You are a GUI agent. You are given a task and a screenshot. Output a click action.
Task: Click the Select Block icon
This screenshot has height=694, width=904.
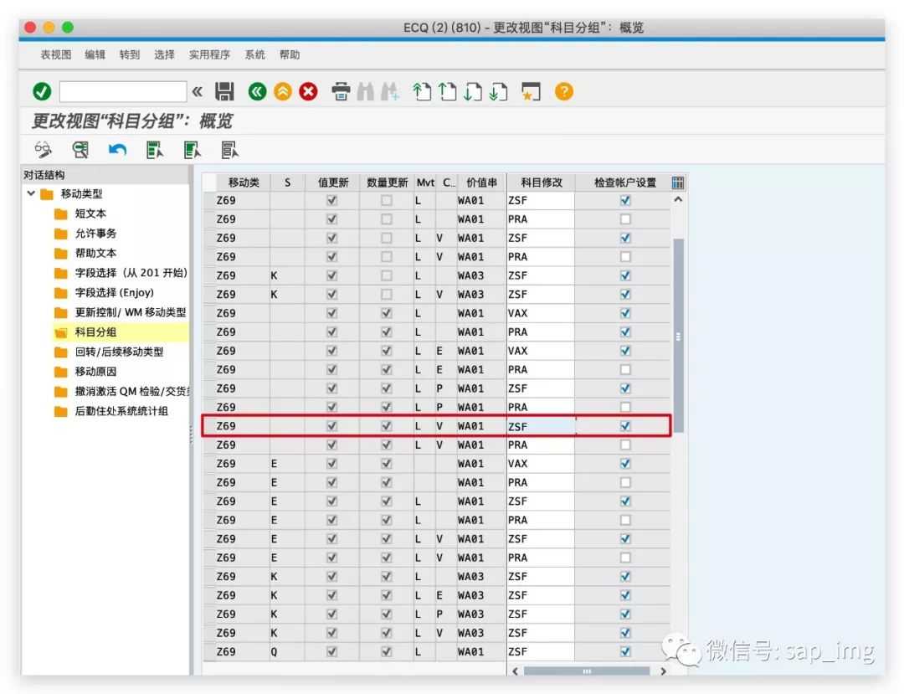pyautogui.click(x=193, y=150)
